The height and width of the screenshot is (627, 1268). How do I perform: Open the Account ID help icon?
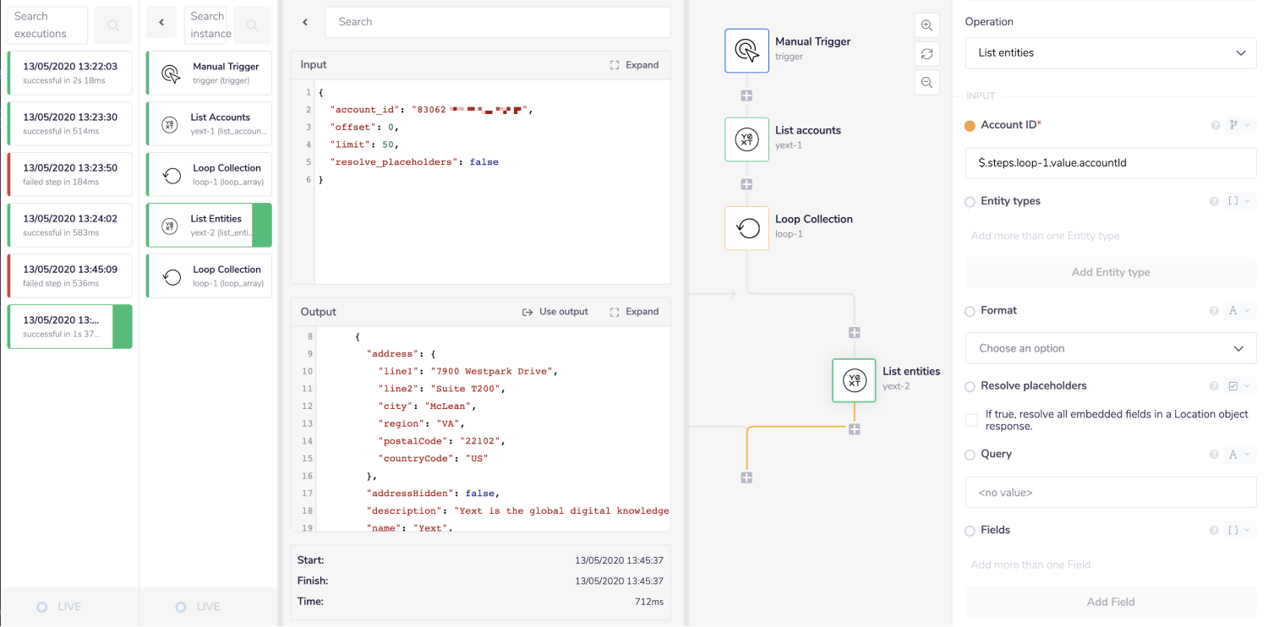(x=1215, y=124)
